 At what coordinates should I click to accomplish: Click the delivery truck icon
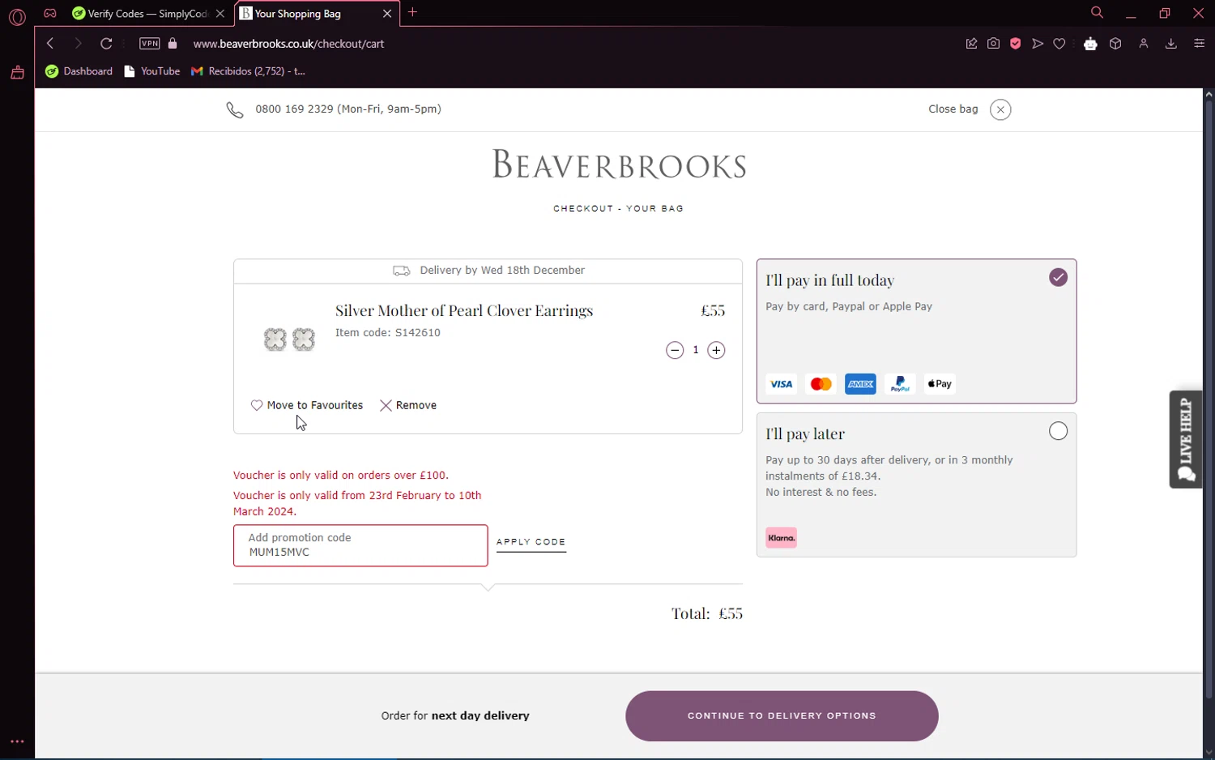(x=402, y=271)
